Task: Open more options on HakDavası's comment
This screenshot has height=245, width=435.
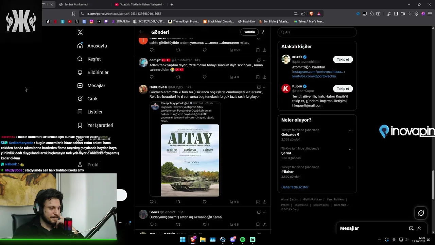Action: [265, 87]
